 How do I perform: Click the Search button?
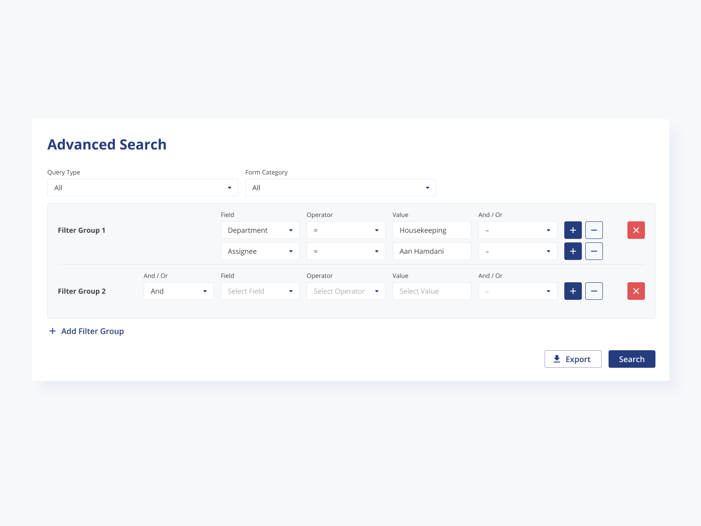(632, 359)
